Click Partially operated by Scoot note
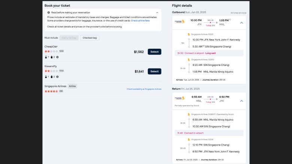This screenshot has width=292, height=164. point(187,106)
